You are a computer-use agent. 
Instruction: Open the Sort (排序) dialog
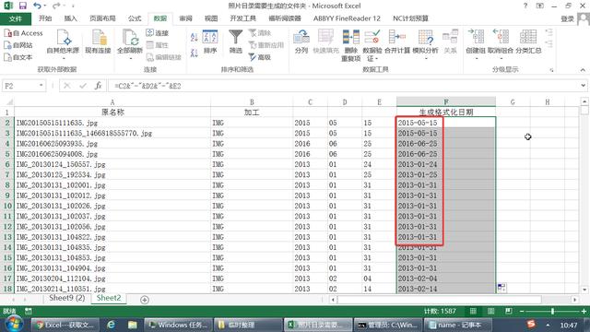click(x=210, y=41)
